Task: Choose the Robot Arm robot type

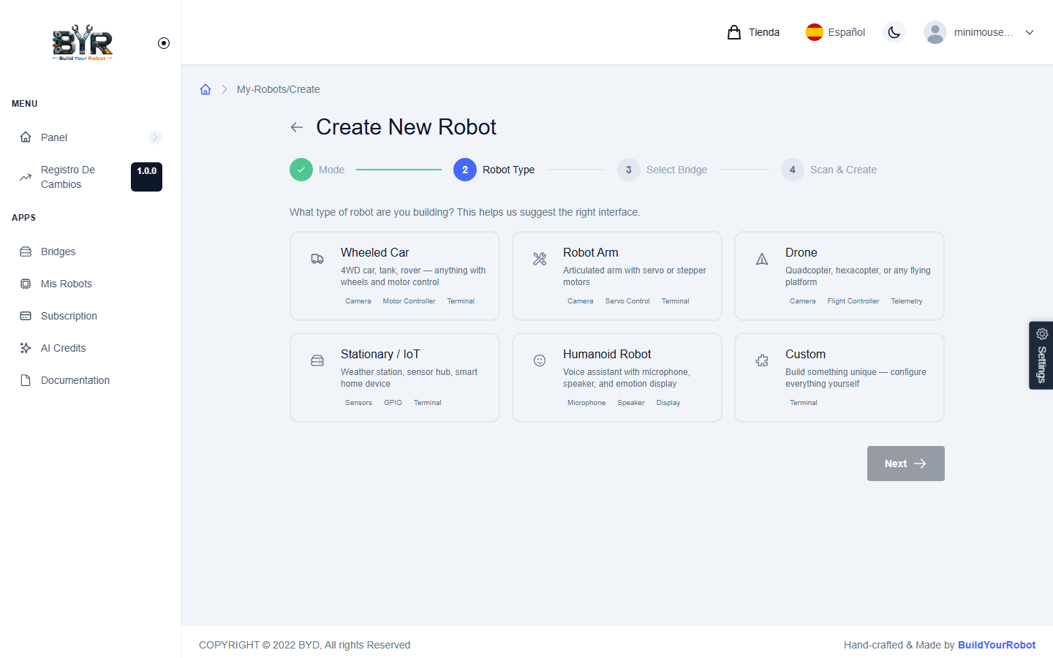Action: (x=617, y=276)
